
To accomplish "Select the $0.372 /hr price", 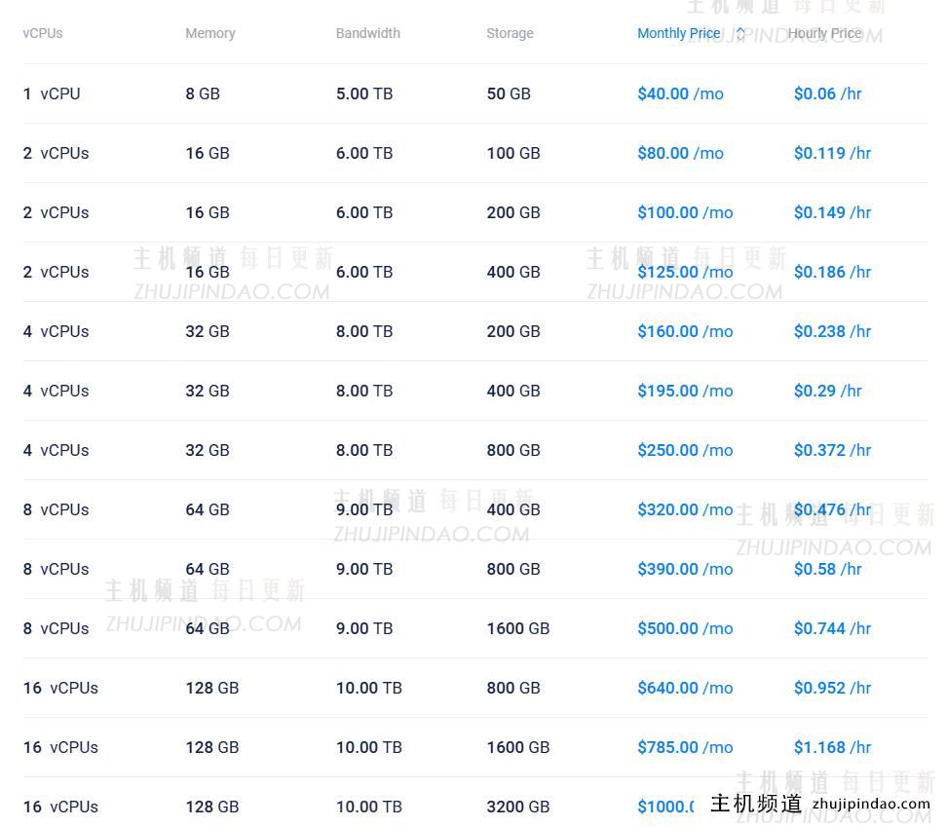I will [x=832, y=450].
